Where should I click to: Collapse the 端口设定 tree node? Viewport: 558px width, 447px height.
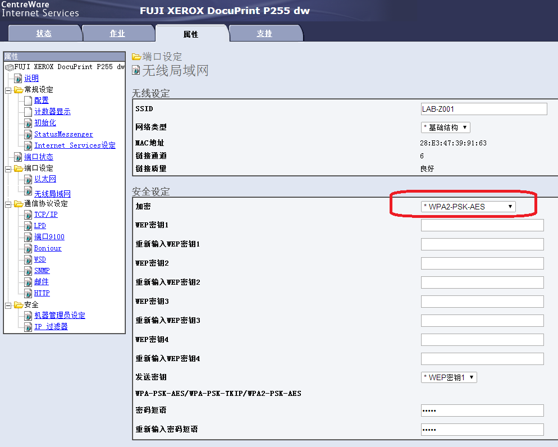point(8,169)
